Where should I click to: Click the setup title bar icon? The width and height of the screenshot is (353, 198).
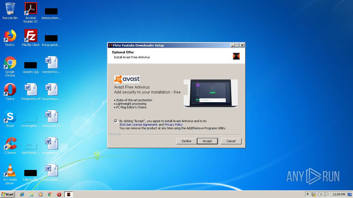(x=111, y=45)
